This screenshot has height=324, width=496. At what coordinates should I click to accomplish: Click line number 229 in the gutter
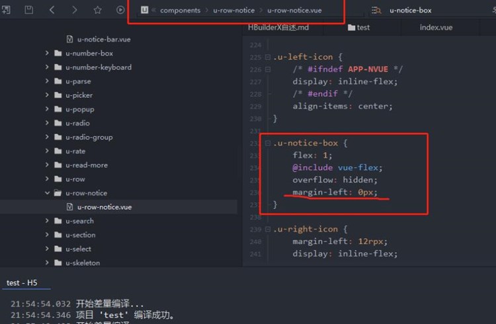(x=255, y=106)
